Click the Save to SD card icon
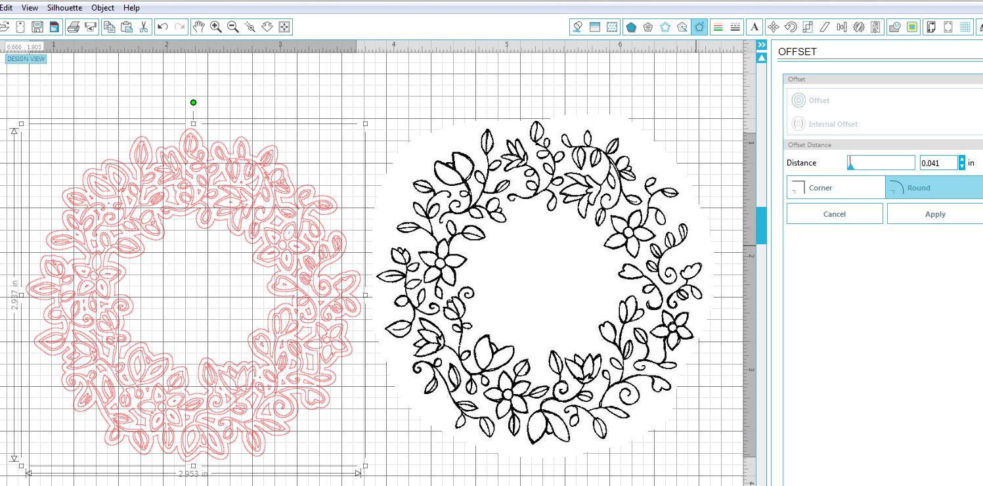This screenshot has width=983, height=486. pyautogui.click(x=54, y=27)
